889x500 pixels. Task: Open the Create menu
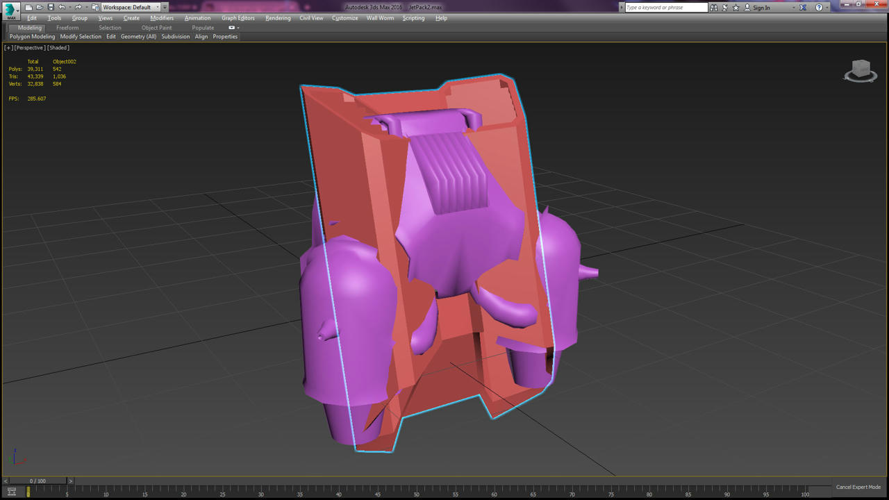[x=131, y=18]
